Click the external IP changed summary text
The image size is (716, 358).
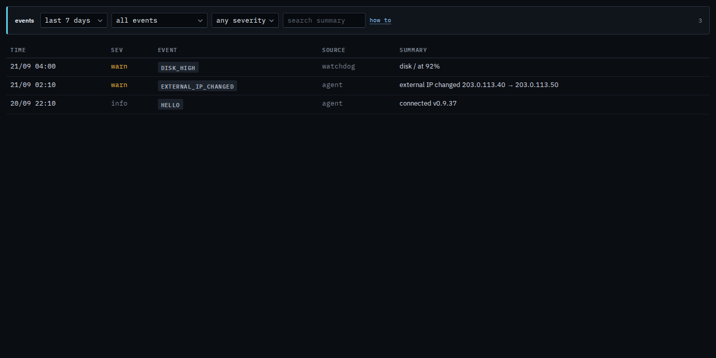point(479,85)
